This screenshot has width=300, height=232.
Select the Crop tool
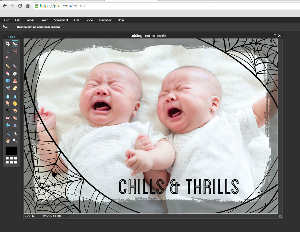click(x=8, y=44)
